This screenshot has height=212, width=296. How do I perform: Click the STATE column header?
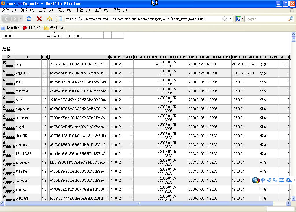[x=127, y=57]
